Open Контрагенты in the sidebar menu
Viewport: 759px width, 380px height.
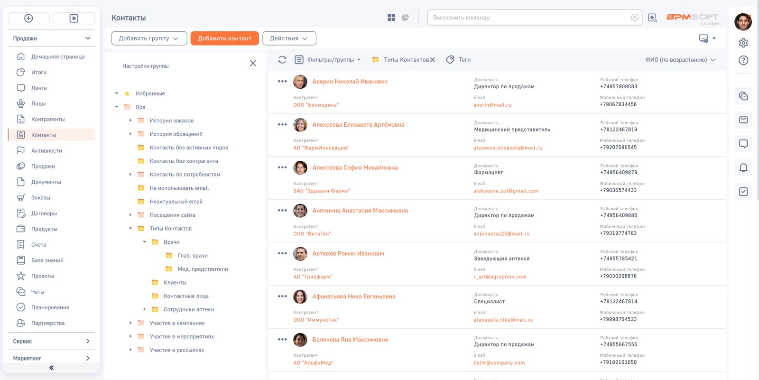click(x=48, y=119)
